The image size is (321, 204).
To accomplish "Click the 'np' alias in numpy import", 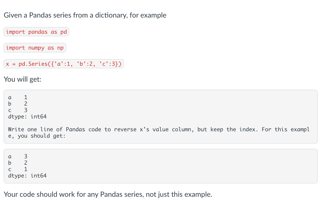I will [x=60, y=48].
